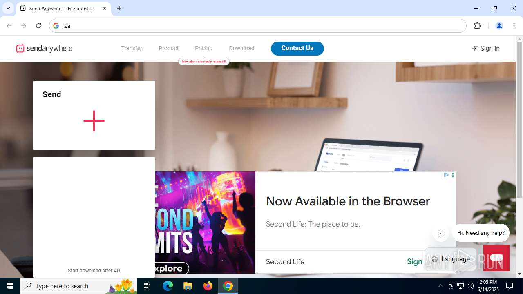Switch to Chrome in the taskbar
This screenshot has width=523, height=294.
(228, 286)
